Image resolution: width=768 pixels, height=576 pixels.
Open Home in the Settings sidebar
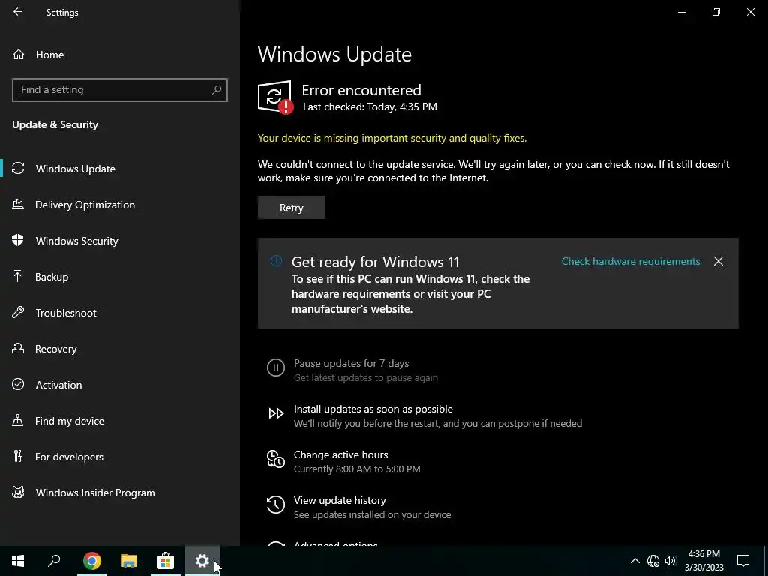click(x=120, y=55)
